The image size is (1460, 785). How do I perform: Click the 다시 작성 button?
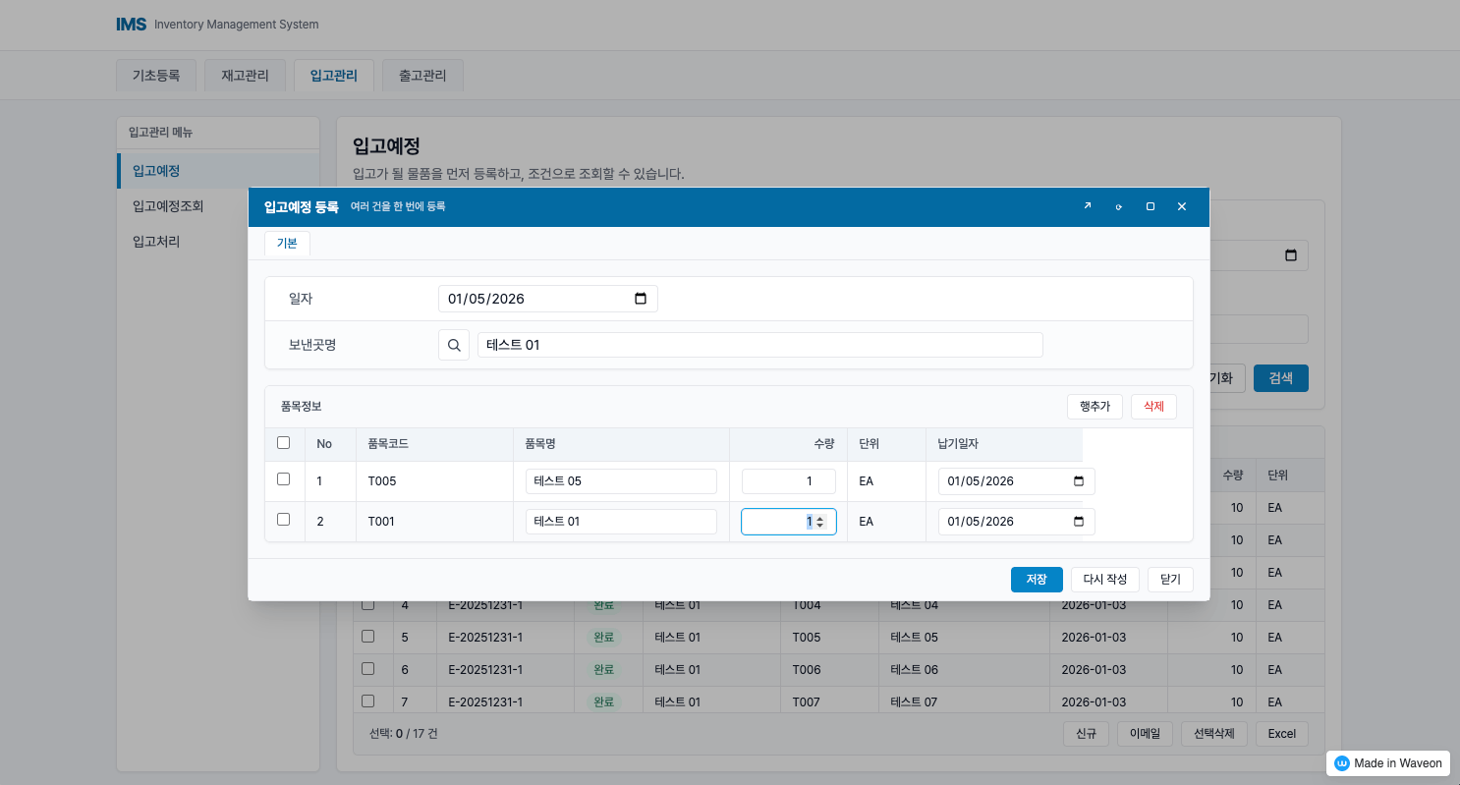pyautogui.click(x=1105, y=580)
